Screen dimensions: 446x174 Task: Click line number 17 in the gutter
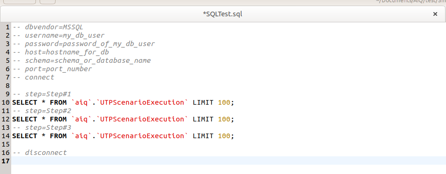(6, 161)
